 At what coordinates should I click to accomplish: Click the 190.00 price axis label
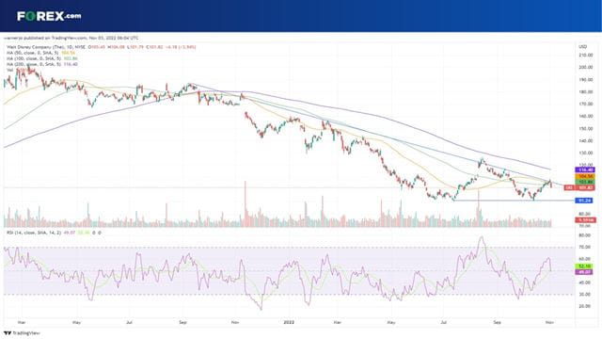click(x=585, y=79)
